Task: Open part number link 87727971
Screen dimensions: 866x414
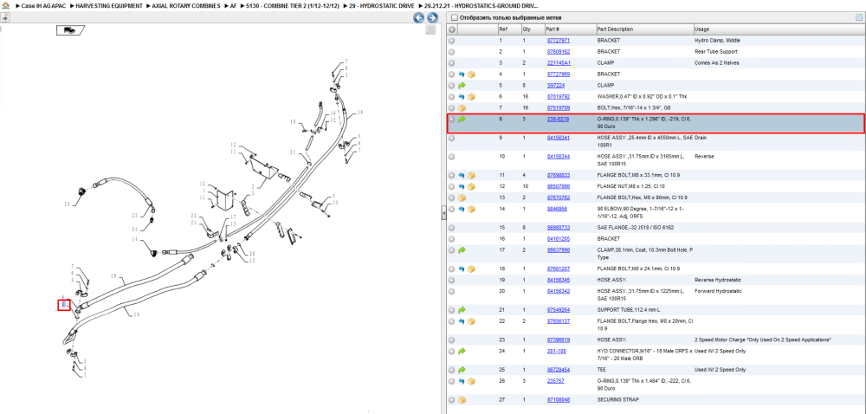Action: (559, 41)
